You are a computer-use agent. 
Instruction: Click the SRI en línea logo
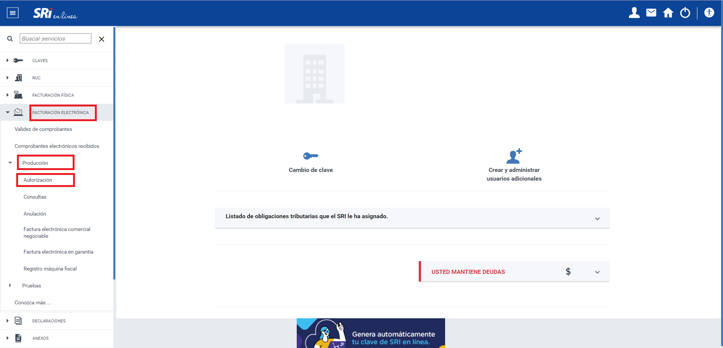coord(55,14)
